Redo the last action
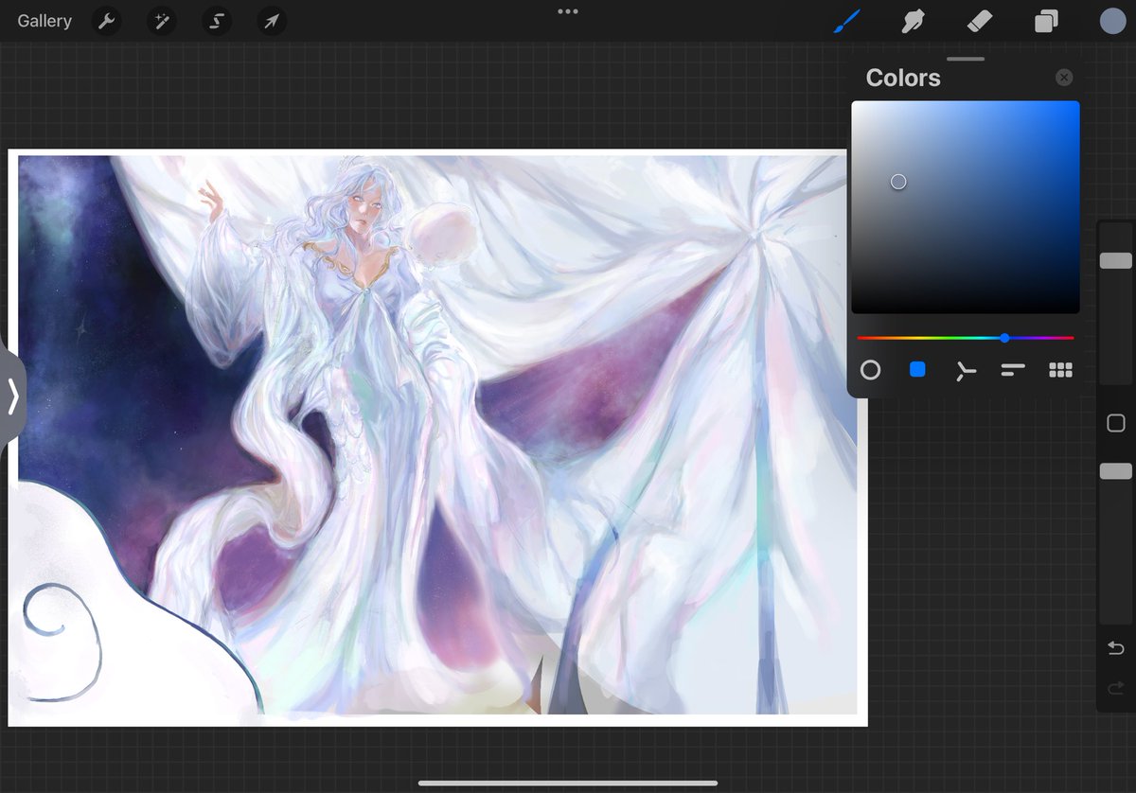Image resolution: width=1136 pixels, height=793 pixels. tap(1115, 689)
